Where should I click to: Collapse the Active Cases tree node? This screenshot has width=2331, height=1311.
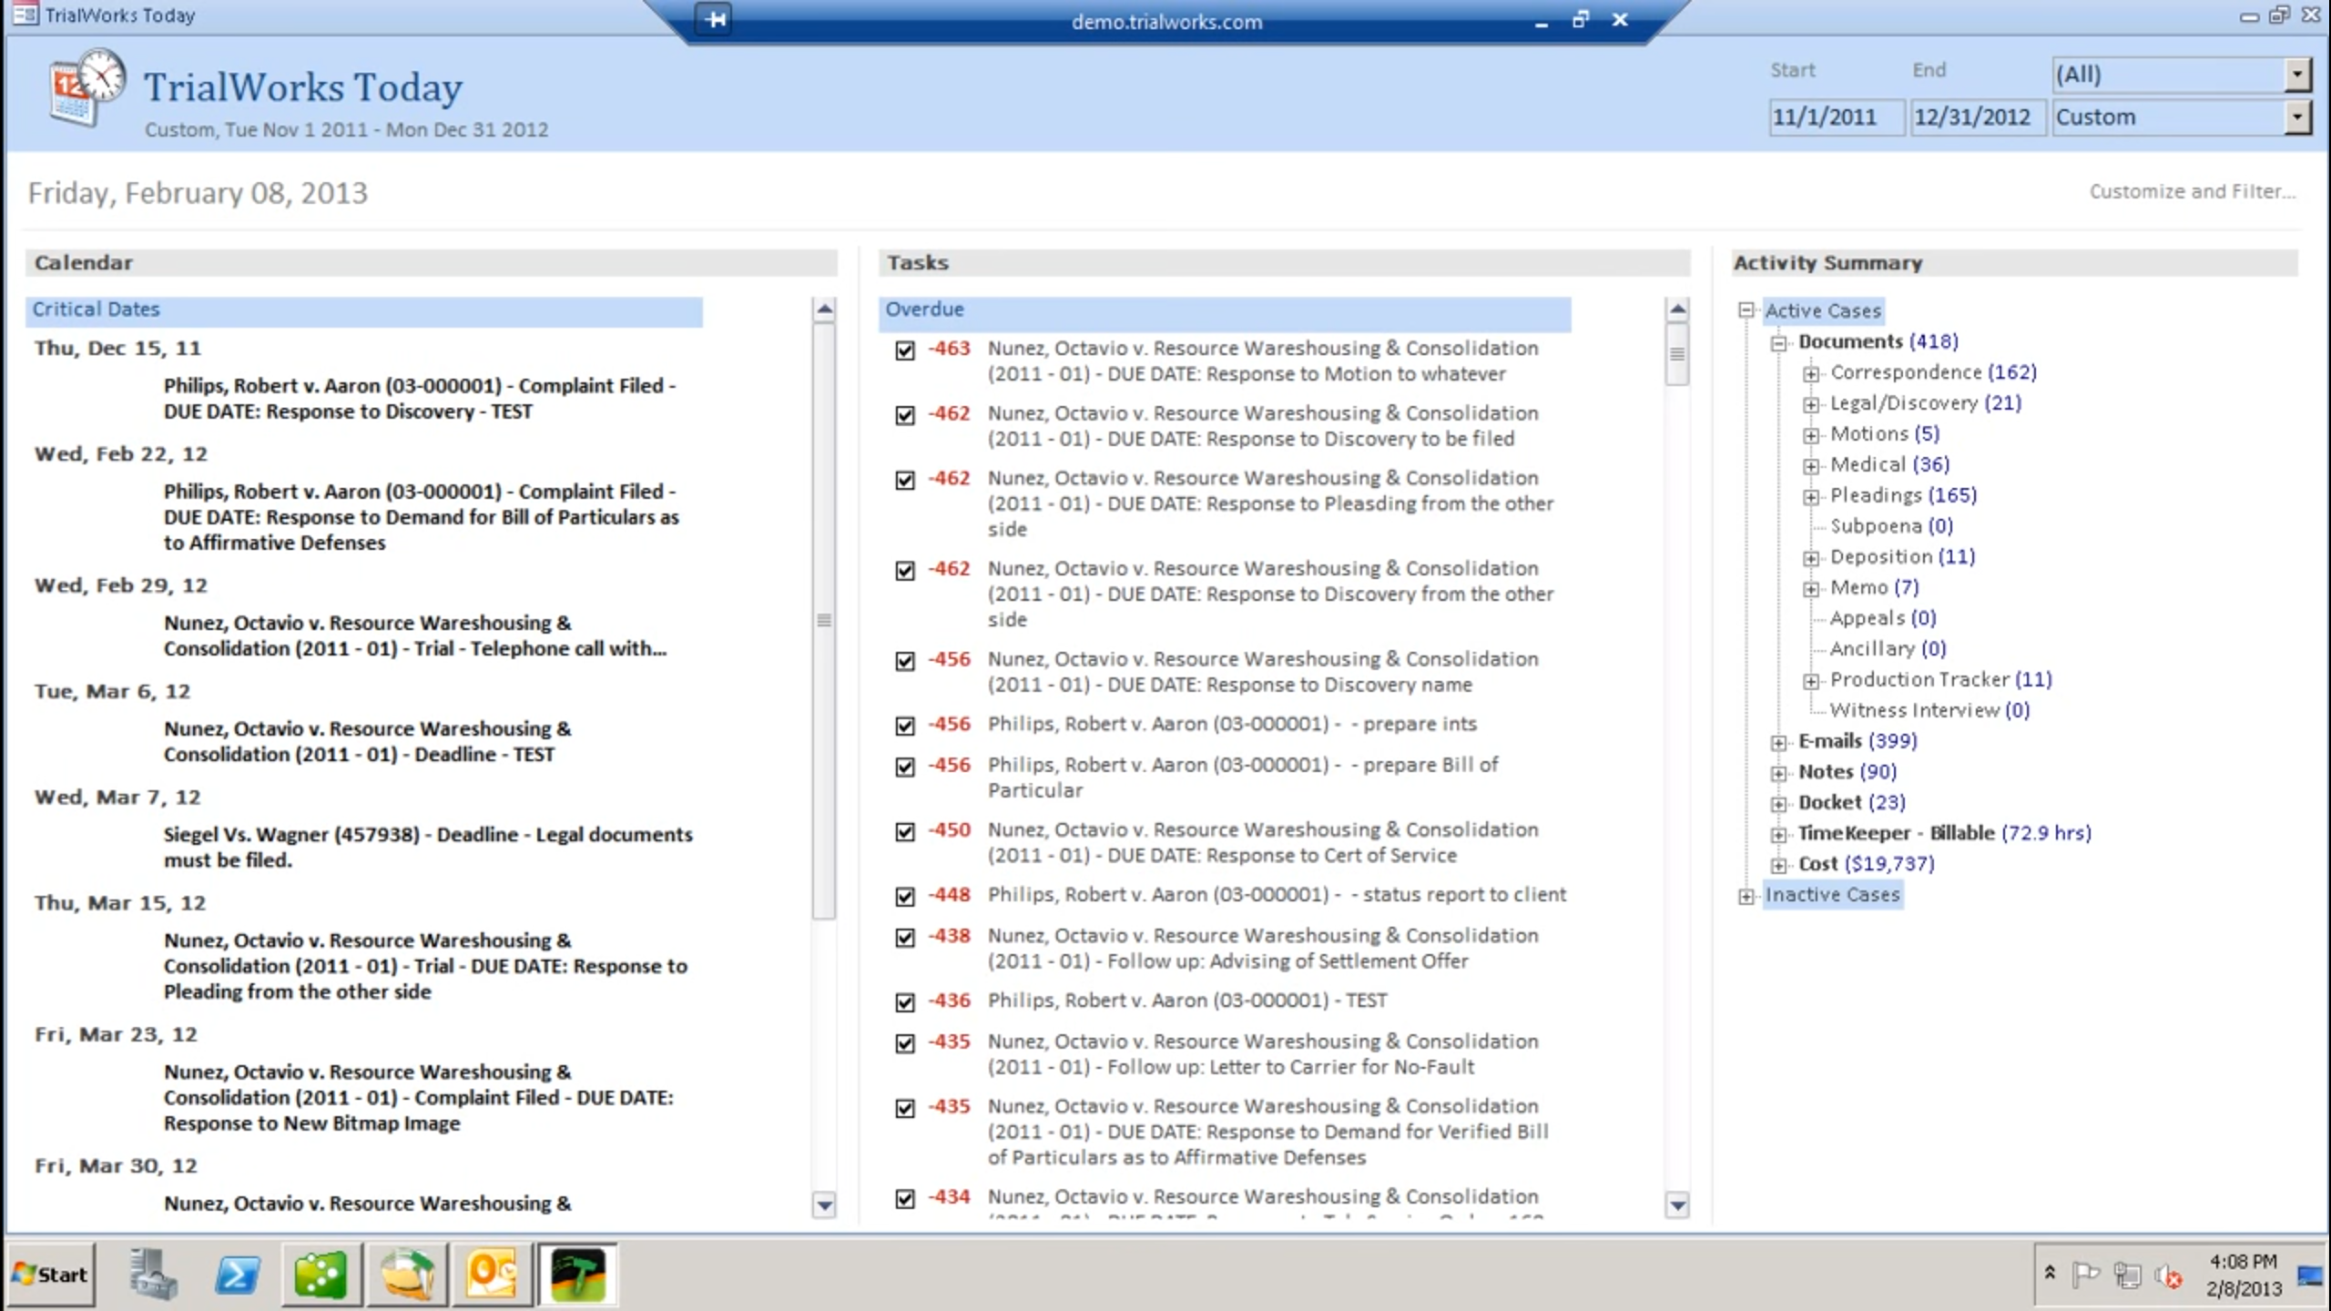coord(1746,310)
